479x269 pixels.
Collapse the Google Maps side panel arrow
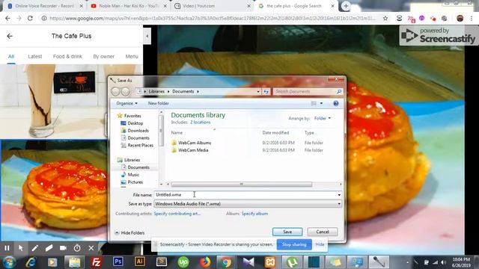[147, 36]
